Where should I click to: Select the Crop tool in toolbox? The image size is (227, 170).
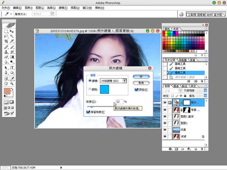click(6, 41)
